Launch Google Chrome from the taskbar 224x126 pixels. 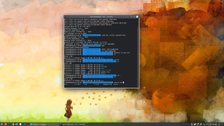click(x=13, y=125)
